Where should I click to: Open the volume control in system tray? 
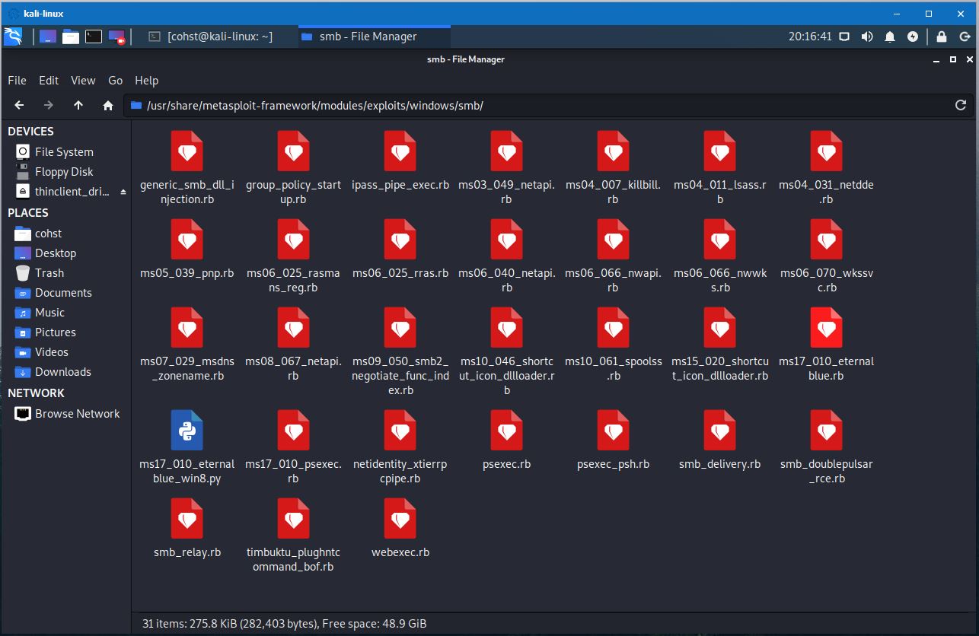point(867,37)
